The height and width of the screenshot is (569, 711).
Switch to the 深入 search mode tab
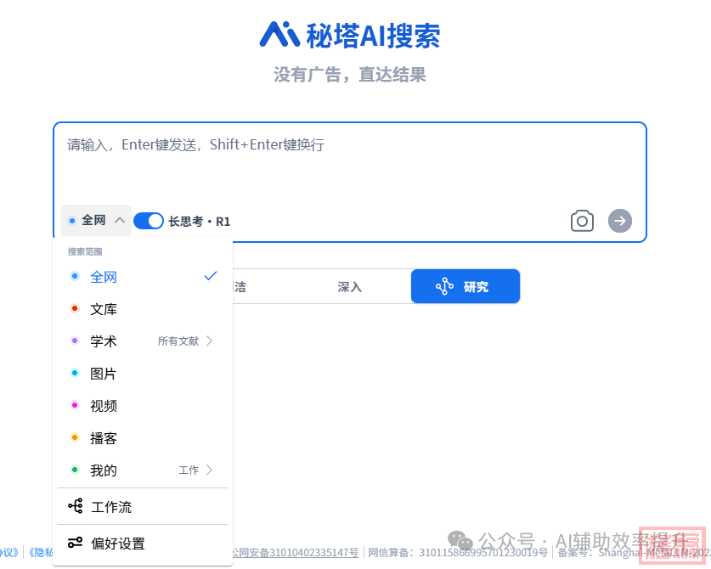click(x=349, y=287)
